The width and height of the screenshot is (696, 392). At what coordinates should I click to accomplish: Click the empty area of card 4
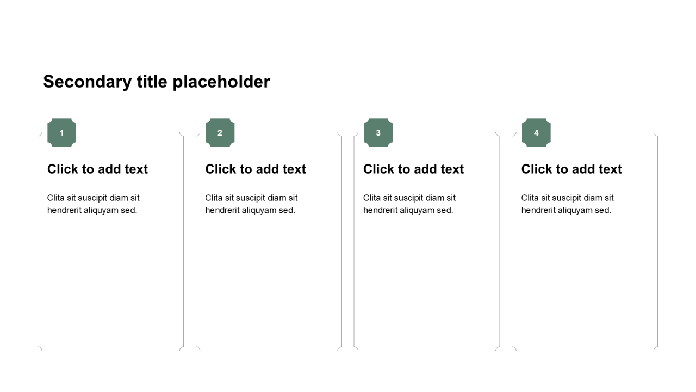[x=585, y=283]
